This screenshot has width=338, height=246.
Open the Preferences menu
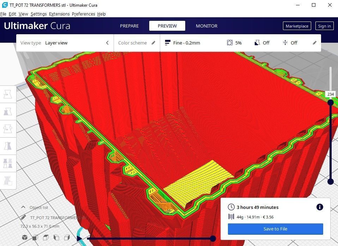coord(83,14)
